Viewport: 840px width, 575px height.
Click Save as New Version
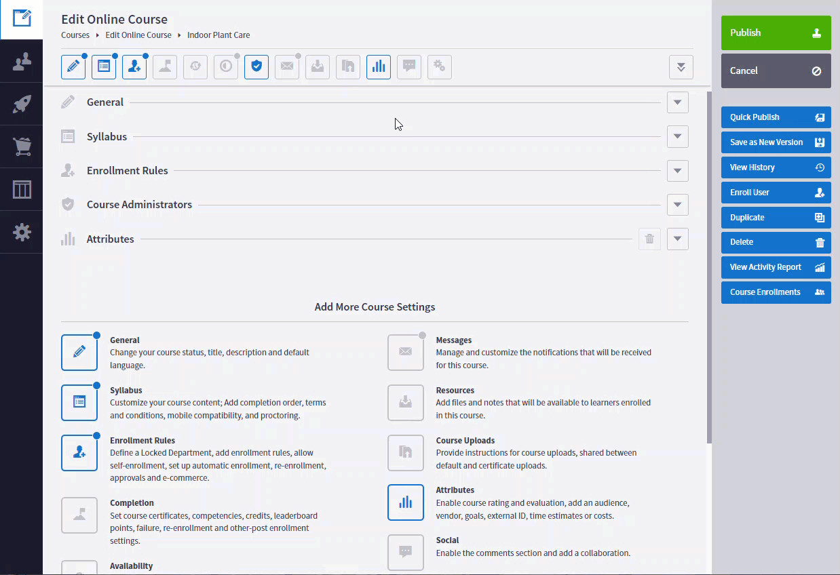point(776,142)
